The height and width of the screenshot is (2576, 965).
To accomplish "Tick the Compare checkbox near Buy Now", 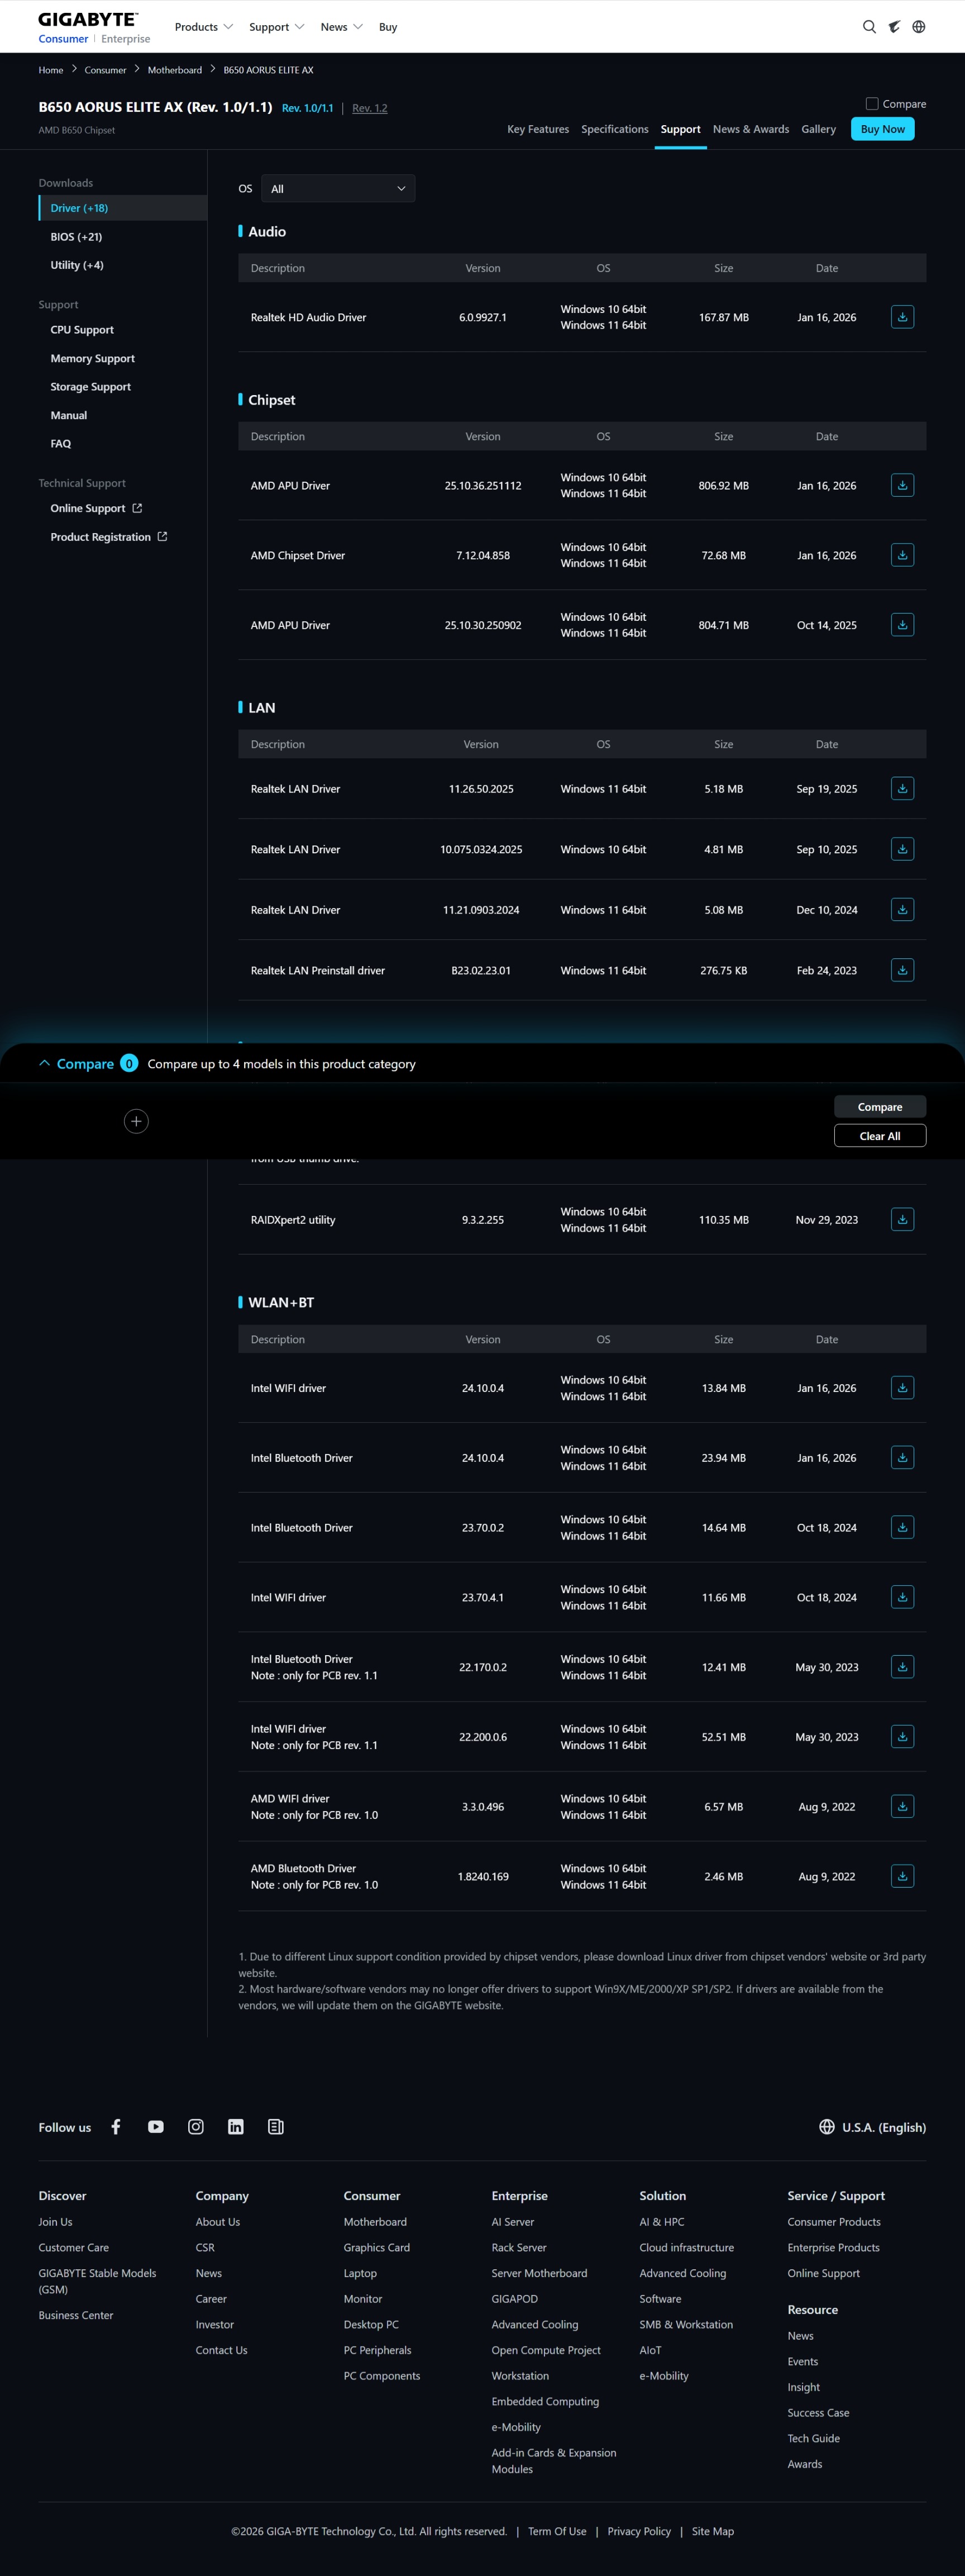I will (872, 104).
